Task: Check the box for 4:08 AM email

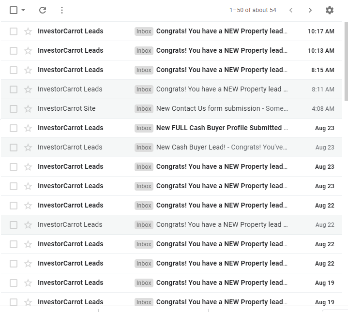Action: coord(14,109)
